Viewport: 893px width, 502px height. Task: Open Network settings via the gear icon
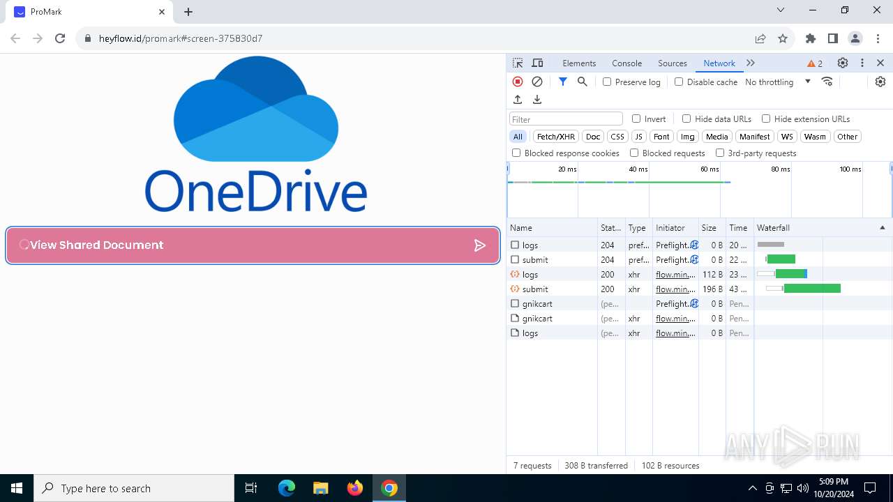coord(880,82)
